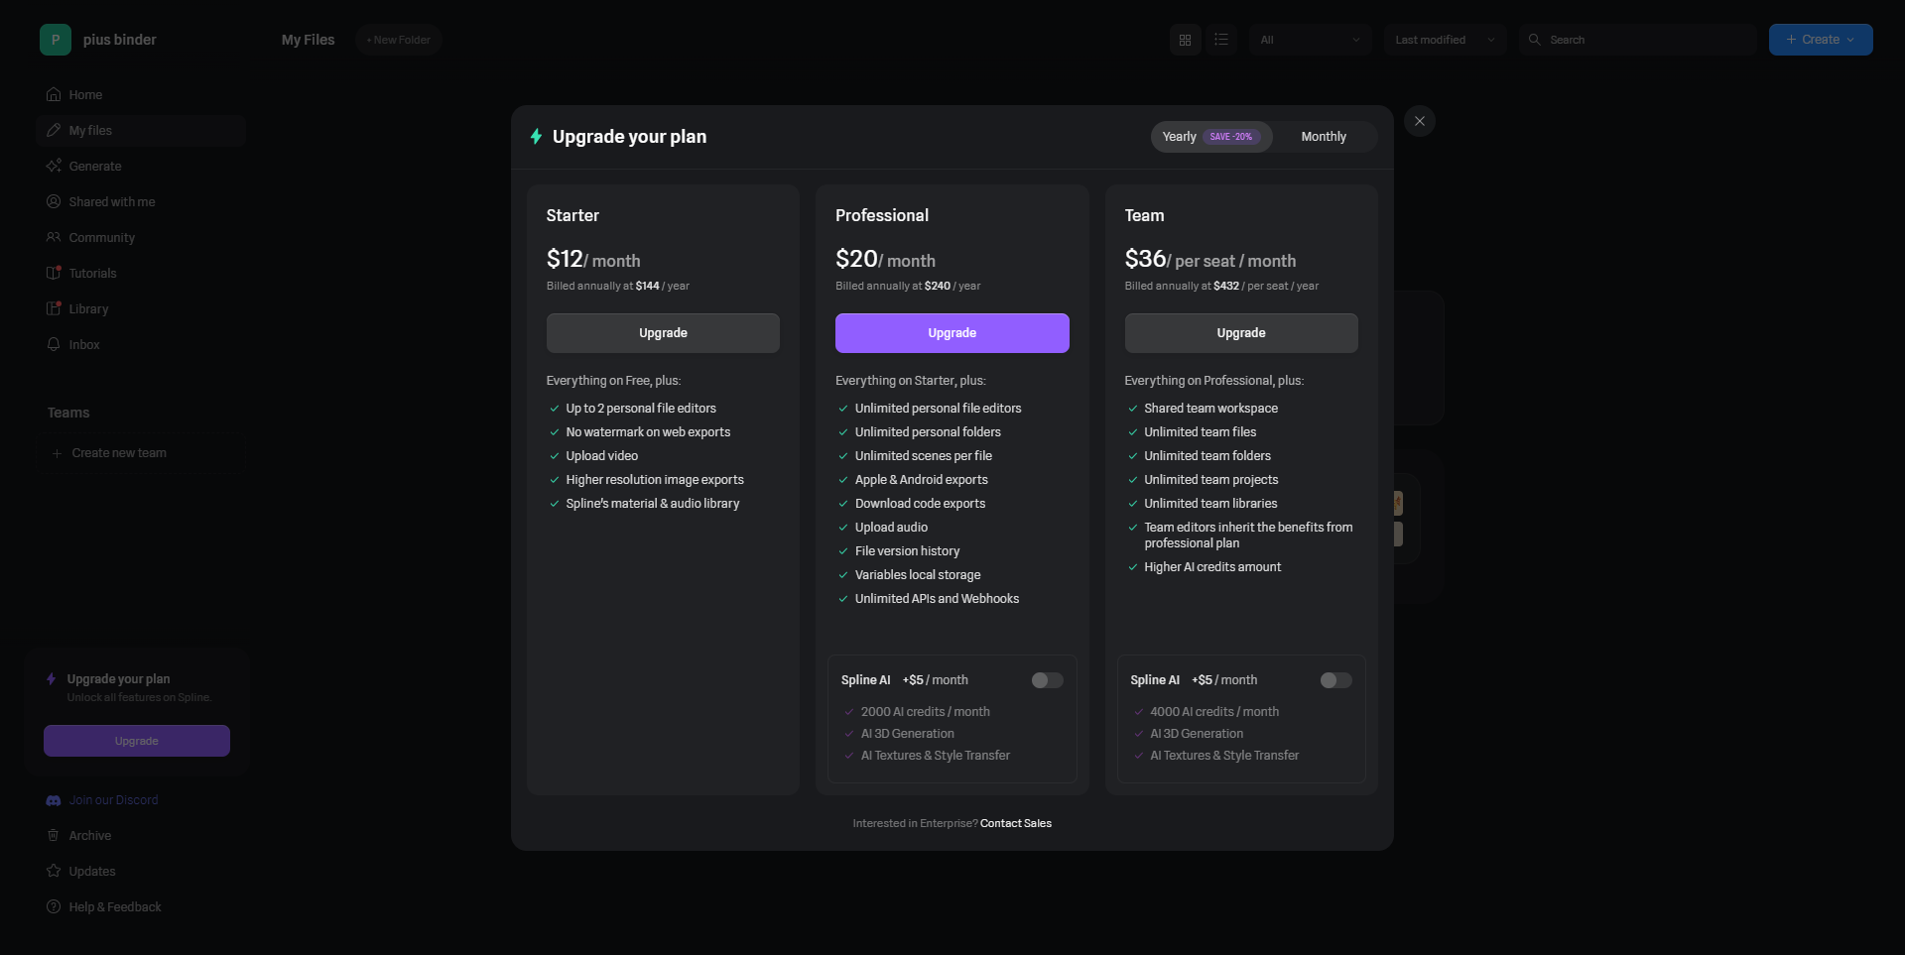The image size is (1905, 955).
Task: Click the Contact Sales link
Action: click(1016, 823)
